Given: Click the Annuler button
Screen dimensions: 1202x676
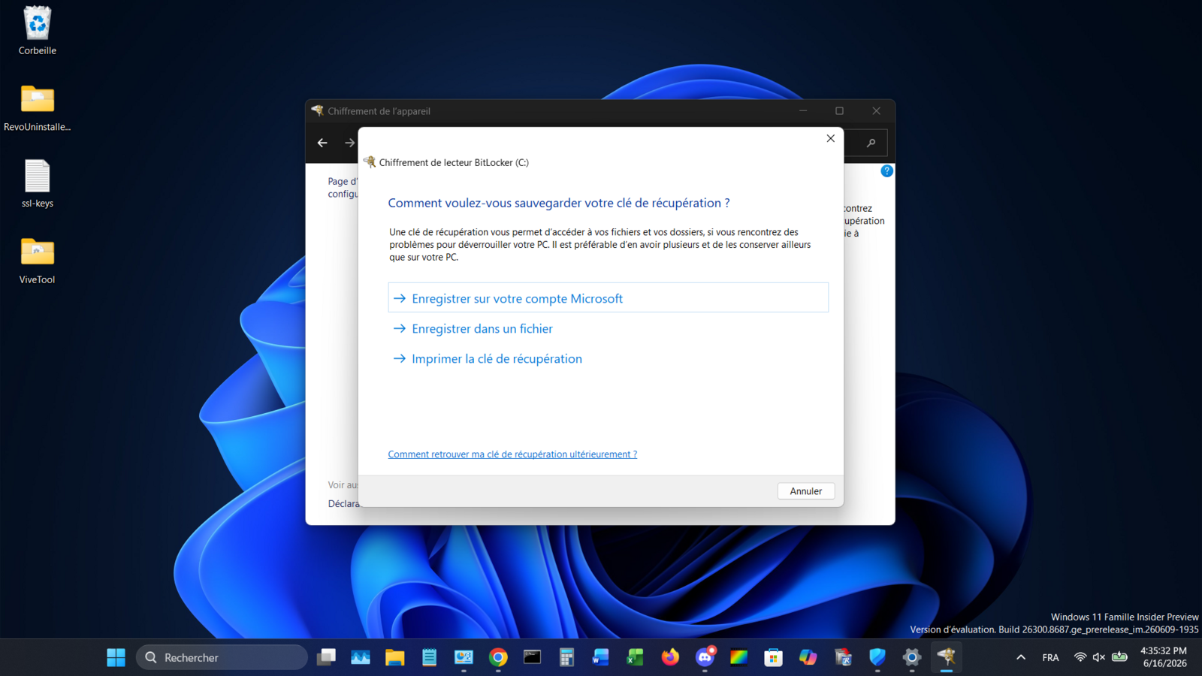Looking at the screenshot, I should coord(805,491).
